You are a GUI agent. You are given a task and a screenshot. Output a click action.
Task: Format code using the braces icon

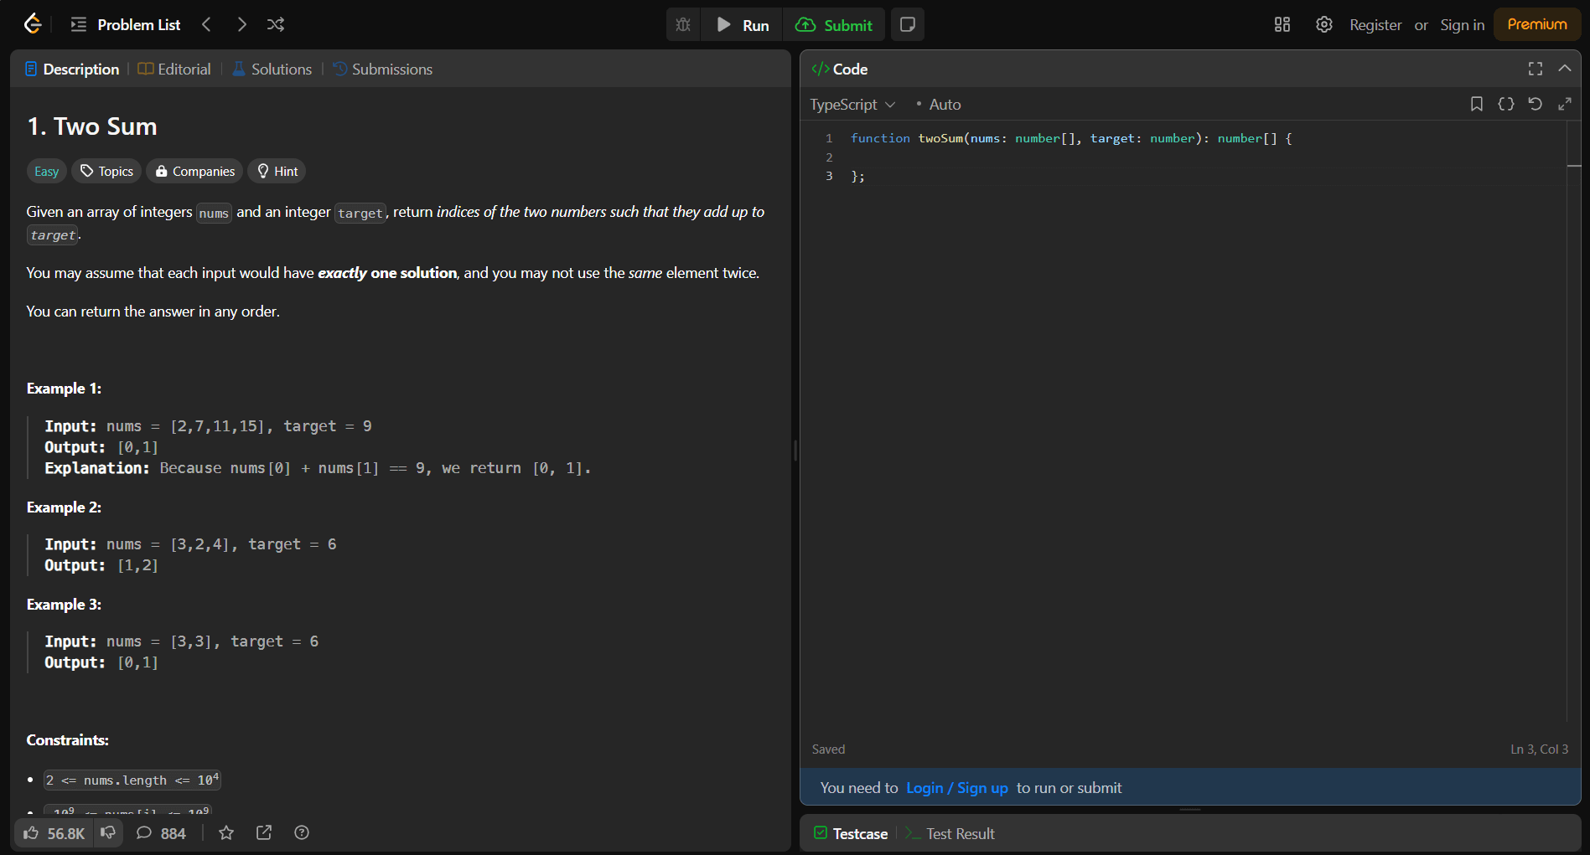(x=1505, y=104)
